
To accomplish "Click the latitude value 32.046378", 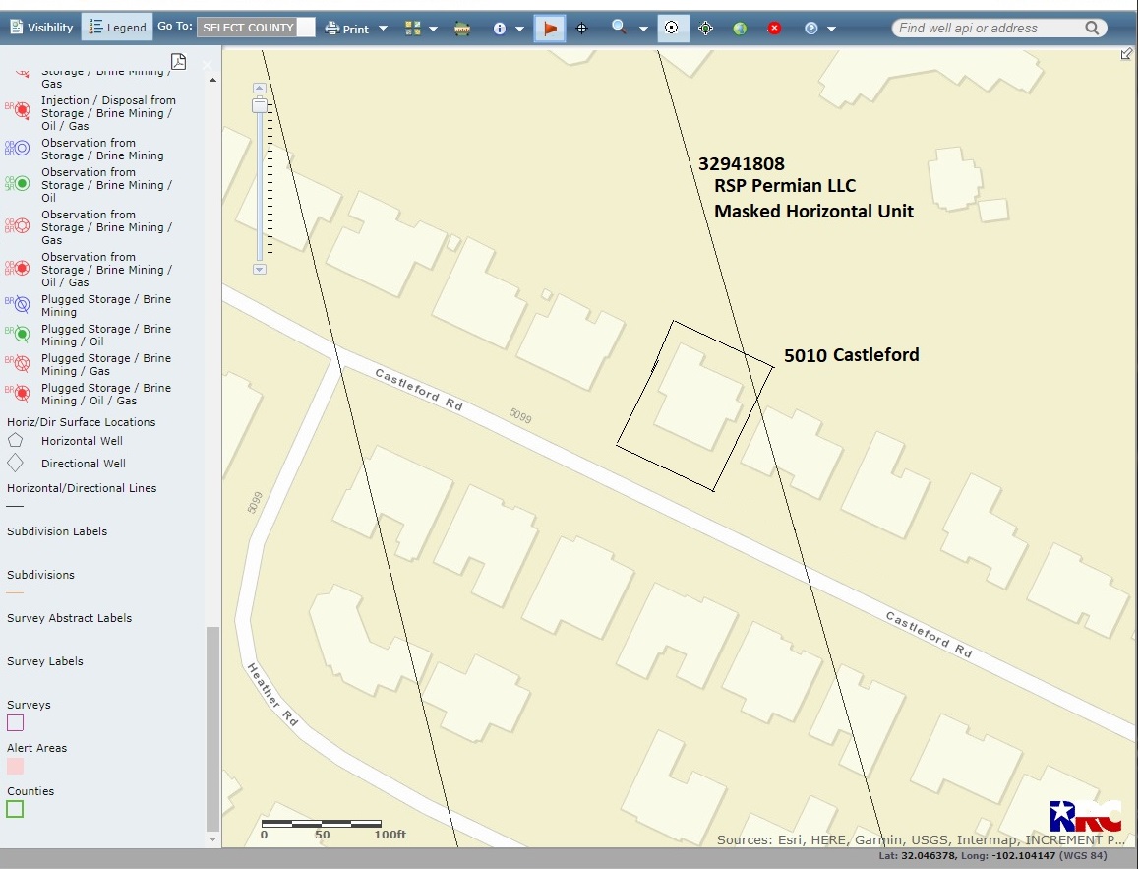I will [929, 856].
